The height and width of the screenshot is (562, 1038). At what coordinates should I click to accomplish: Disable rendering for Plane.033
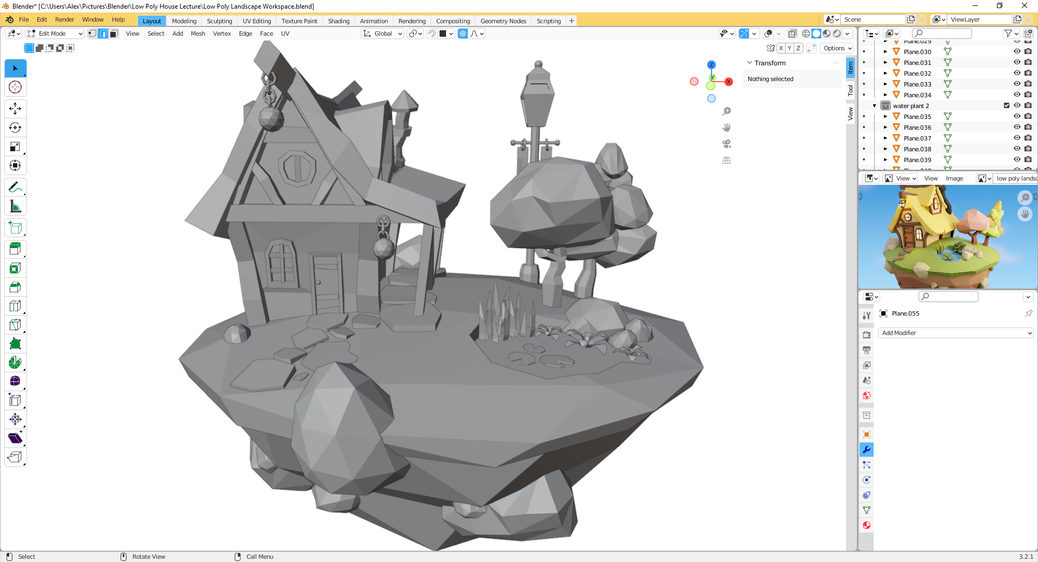(1028, 84)
